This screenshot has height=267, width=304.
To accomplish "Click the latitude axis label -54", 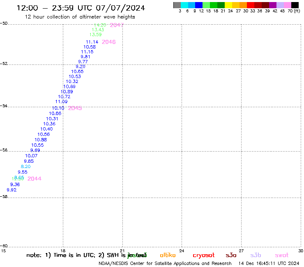I will pos(4,106).
